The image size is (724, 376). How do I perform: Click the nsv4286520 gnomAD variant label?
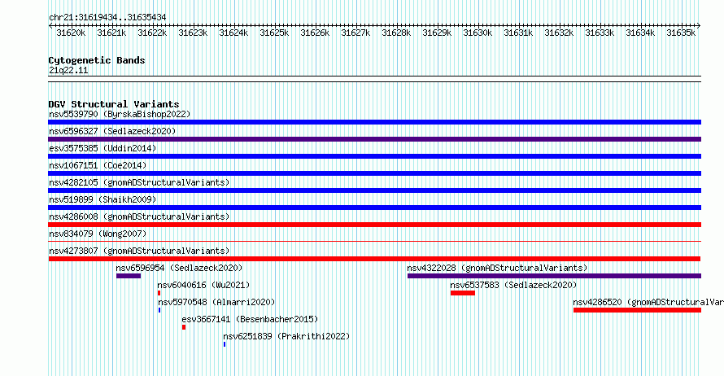pos(648,302)
